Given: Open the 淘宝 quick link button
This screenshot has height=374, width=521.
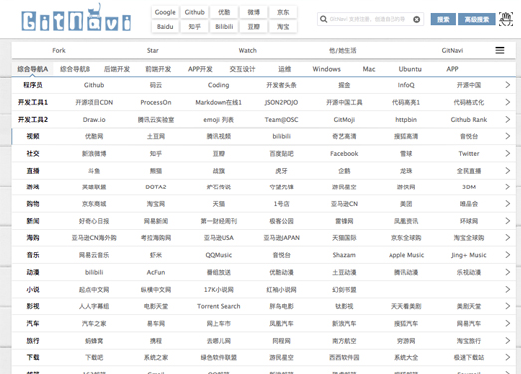Looking at the screenshot, I should [x=283, y=26].
